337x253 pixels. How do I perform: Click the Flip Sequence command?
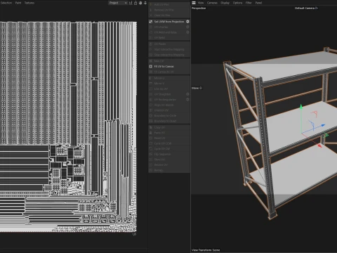(162, 154)
